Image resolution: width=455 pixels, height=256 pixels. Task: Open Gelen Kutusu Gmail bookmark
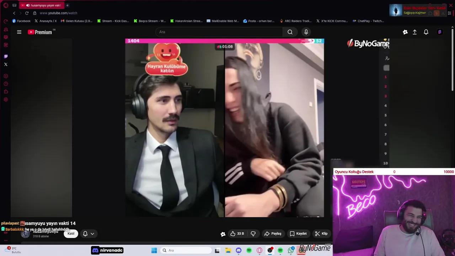76,21
